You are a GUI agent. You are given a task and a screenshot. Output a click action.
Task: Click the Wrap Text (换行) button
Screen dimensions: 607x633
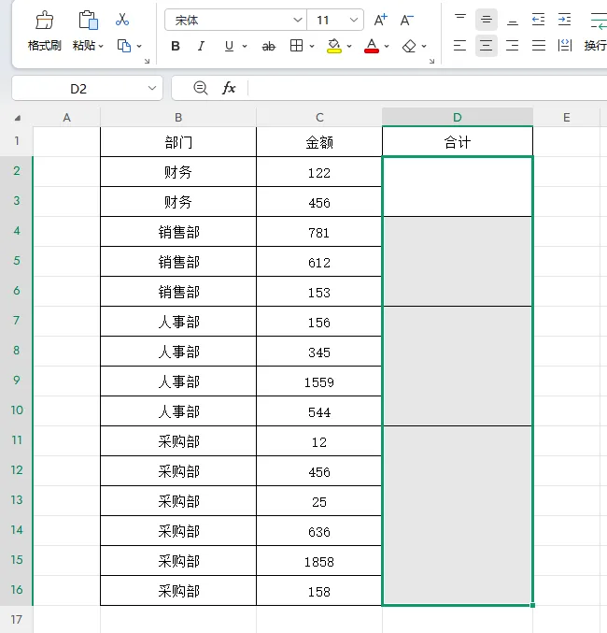click(595, 45)
